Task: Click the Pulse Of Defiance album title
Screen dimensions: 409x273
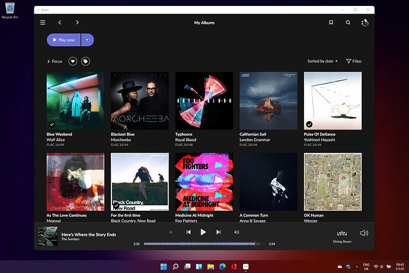Action: click(x=320, y=134)
